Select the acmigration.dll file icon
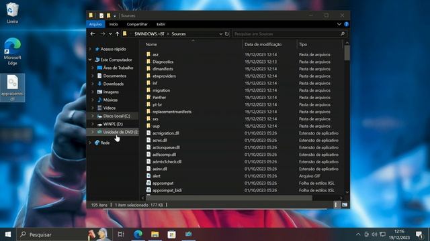 pos(148,133)
